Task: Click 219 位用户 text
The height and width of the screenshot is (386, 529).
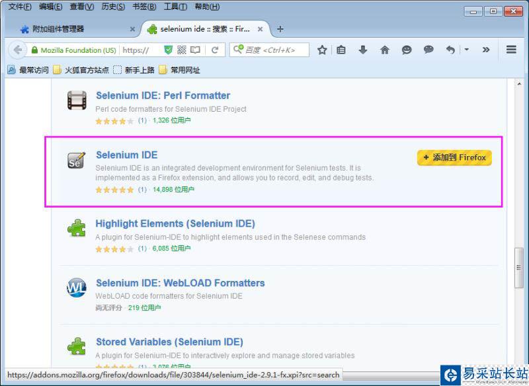Action: [144, 307]
